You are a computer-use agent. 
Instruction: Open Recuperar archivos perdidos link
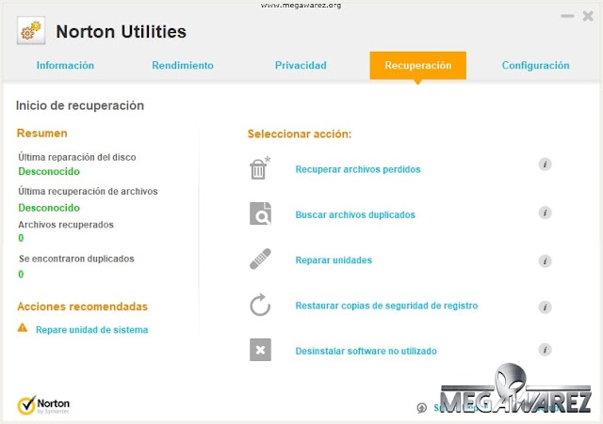click(x=358, y=169)
